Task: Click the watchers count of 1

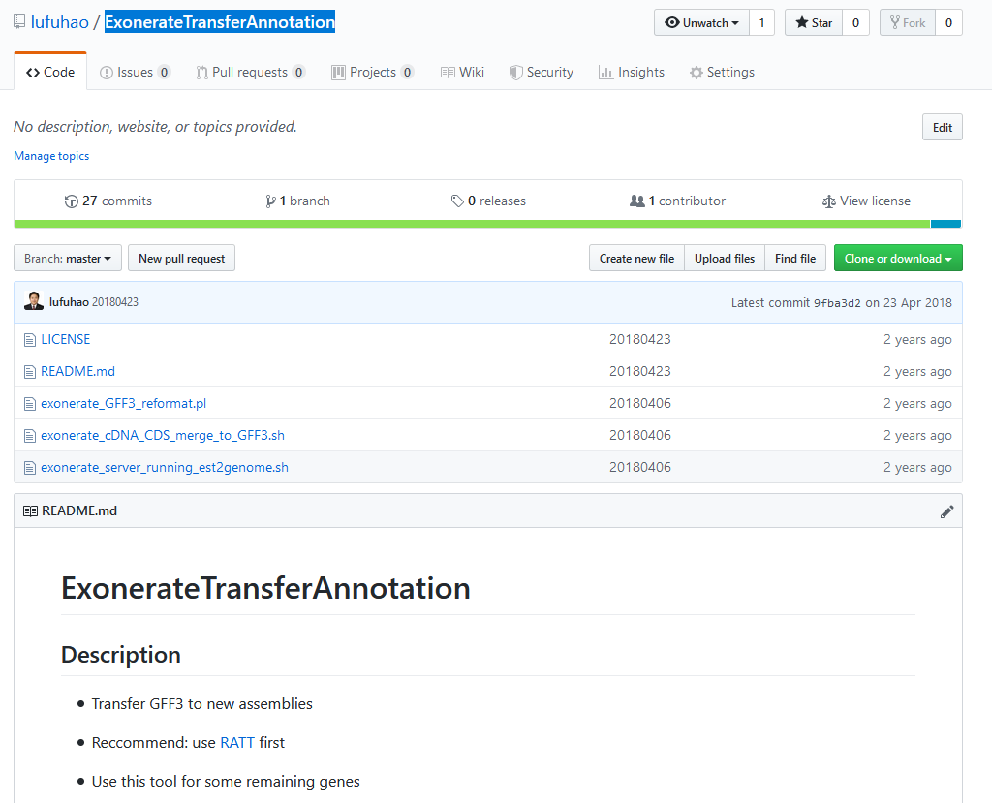Action: tap(761, 23)
